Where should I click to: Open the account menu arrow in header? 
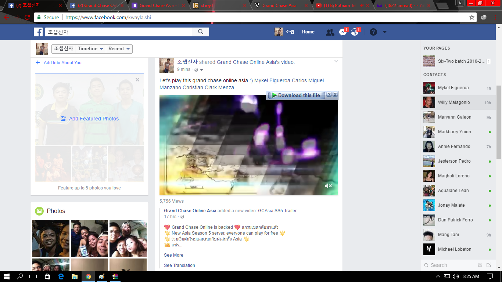[384, 32]
